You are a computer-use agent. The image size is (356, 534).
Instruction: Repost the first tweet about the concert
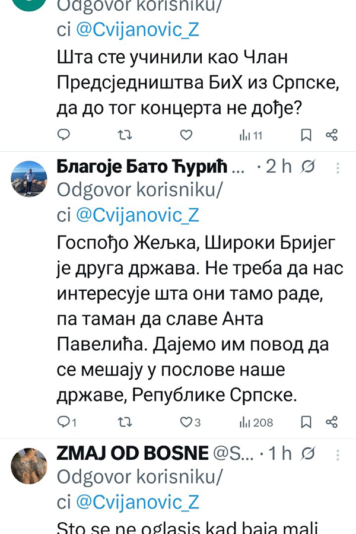124,135
